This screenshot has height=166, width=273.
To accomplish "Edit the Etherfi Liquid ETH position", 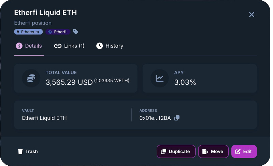I will [244, 151].
